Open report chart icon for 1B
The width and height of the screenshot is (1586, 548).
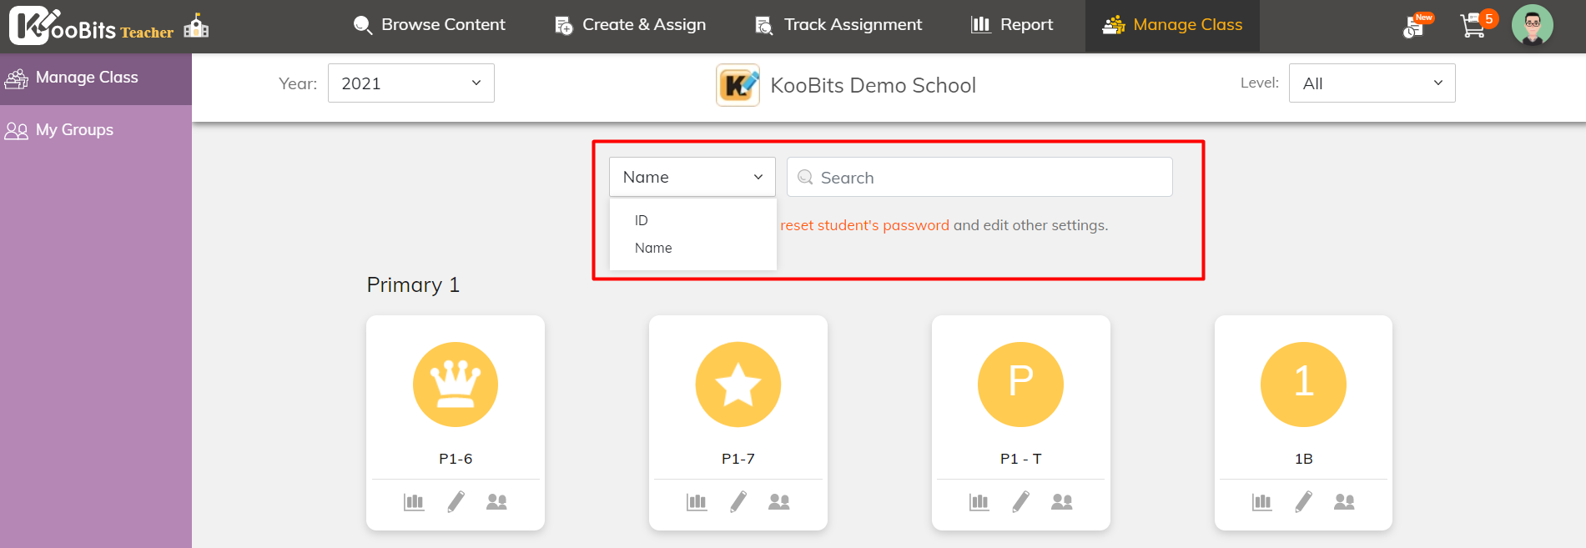pos(1261,501)
